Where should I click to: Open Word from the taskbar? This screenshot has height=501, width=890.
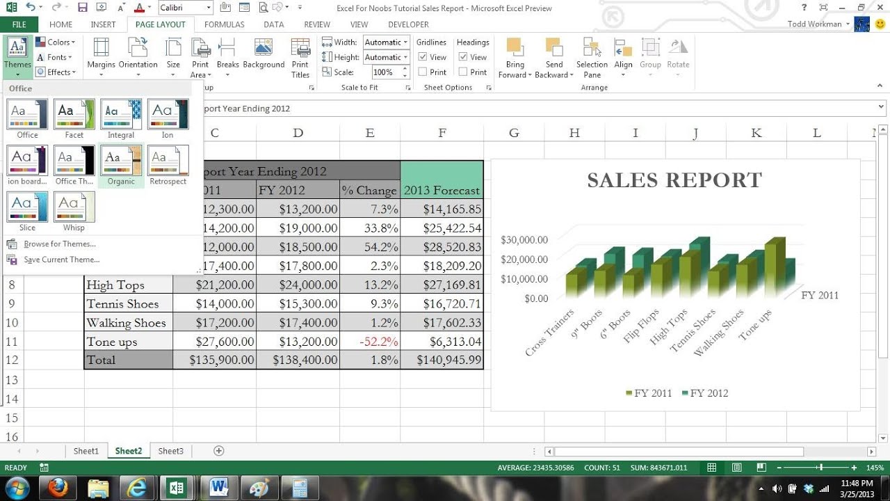tap(218, 487)
